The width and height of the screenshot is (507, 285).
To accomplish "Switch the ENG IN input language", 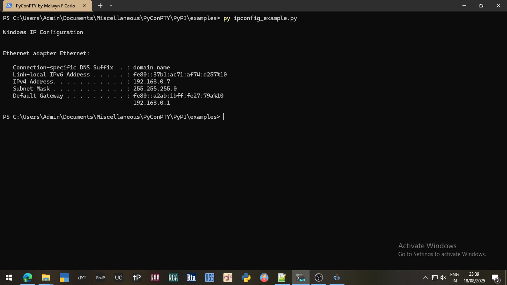I will click(x=454, y=278).
